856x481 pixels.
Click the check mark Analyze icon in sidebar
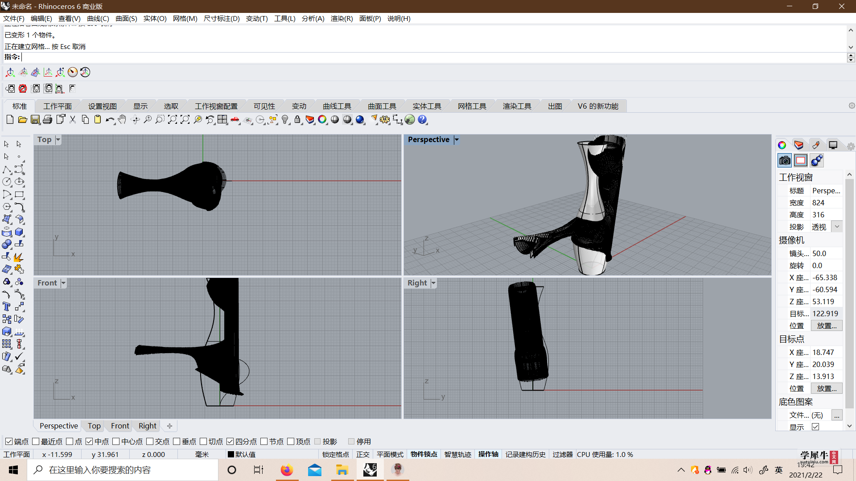tap(19, 356)
